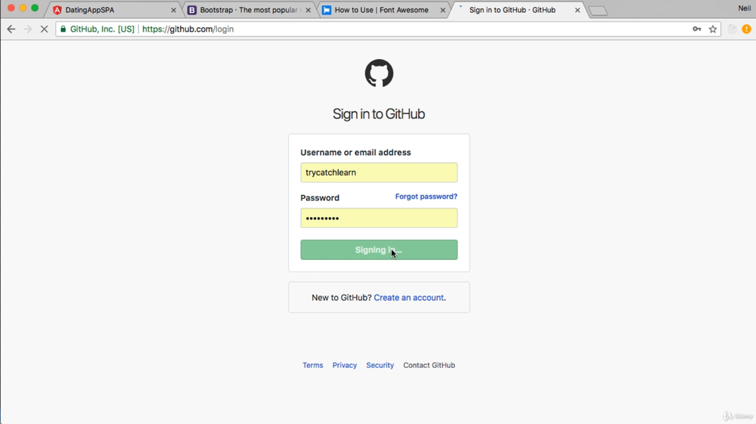Close the Sign in to GitHub tab
This screenshot has height=424, width=756.
pos(577,10)
